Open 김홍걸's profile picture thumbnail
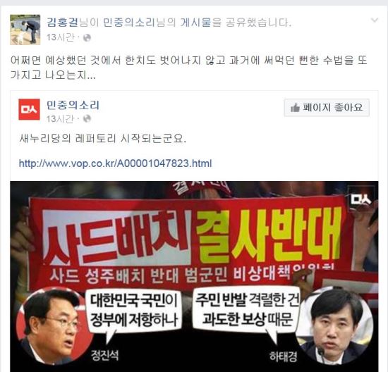The image size is (388, 372). pos(25,30)
